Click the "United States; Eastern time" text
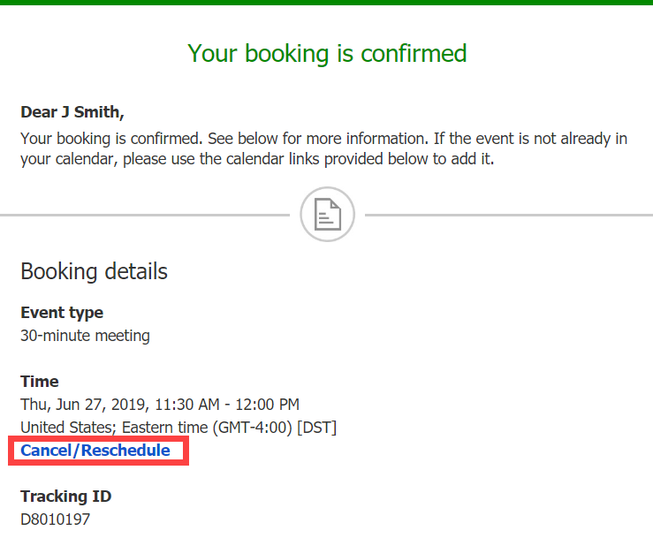The image size is (653, 546). (108, 428)
